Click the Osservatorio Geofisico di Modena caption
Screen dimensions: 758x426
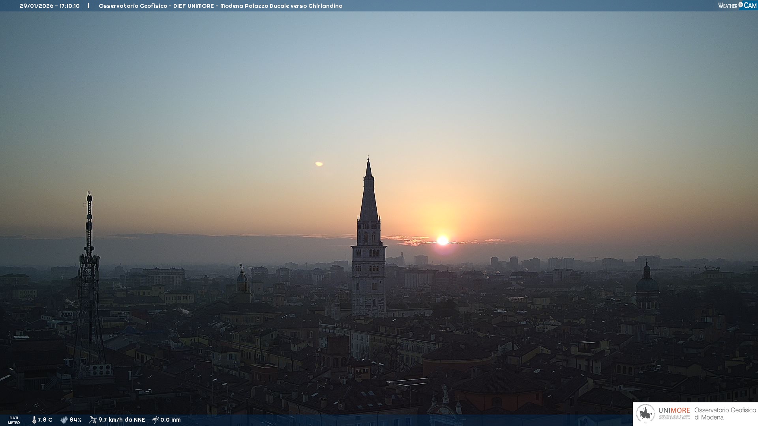point(725,414)
